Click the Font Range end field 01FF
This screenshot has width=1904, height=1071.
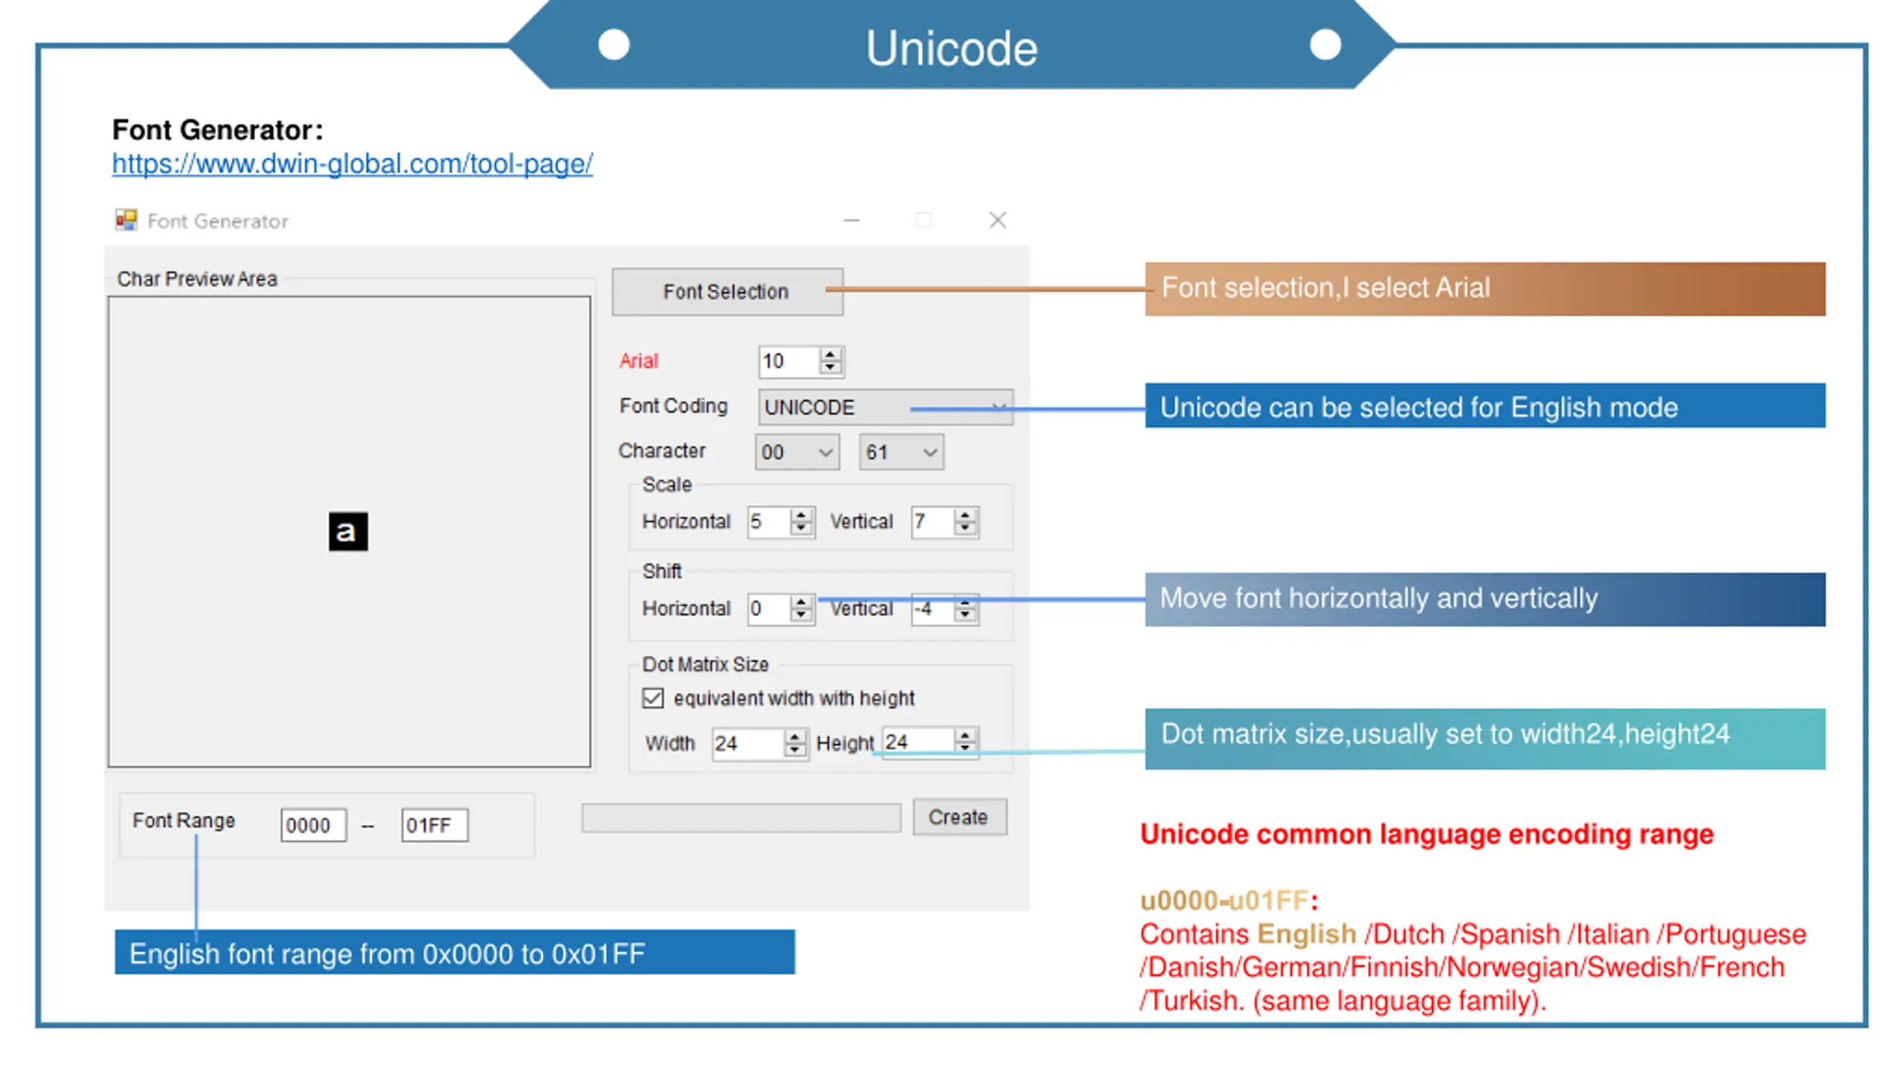tap(434, 826)
